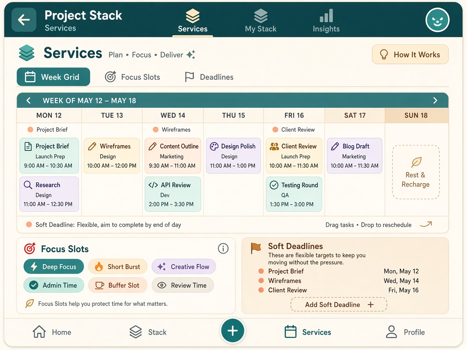467x350 pixels.
Task: Select the Week Grid view tab
Action: (x=54, y=77)
